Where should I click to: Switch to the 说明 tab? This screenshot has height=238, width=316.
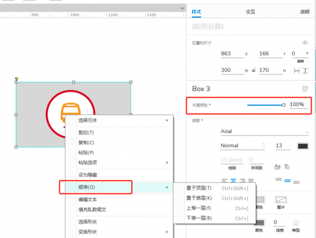coord(305,12)
